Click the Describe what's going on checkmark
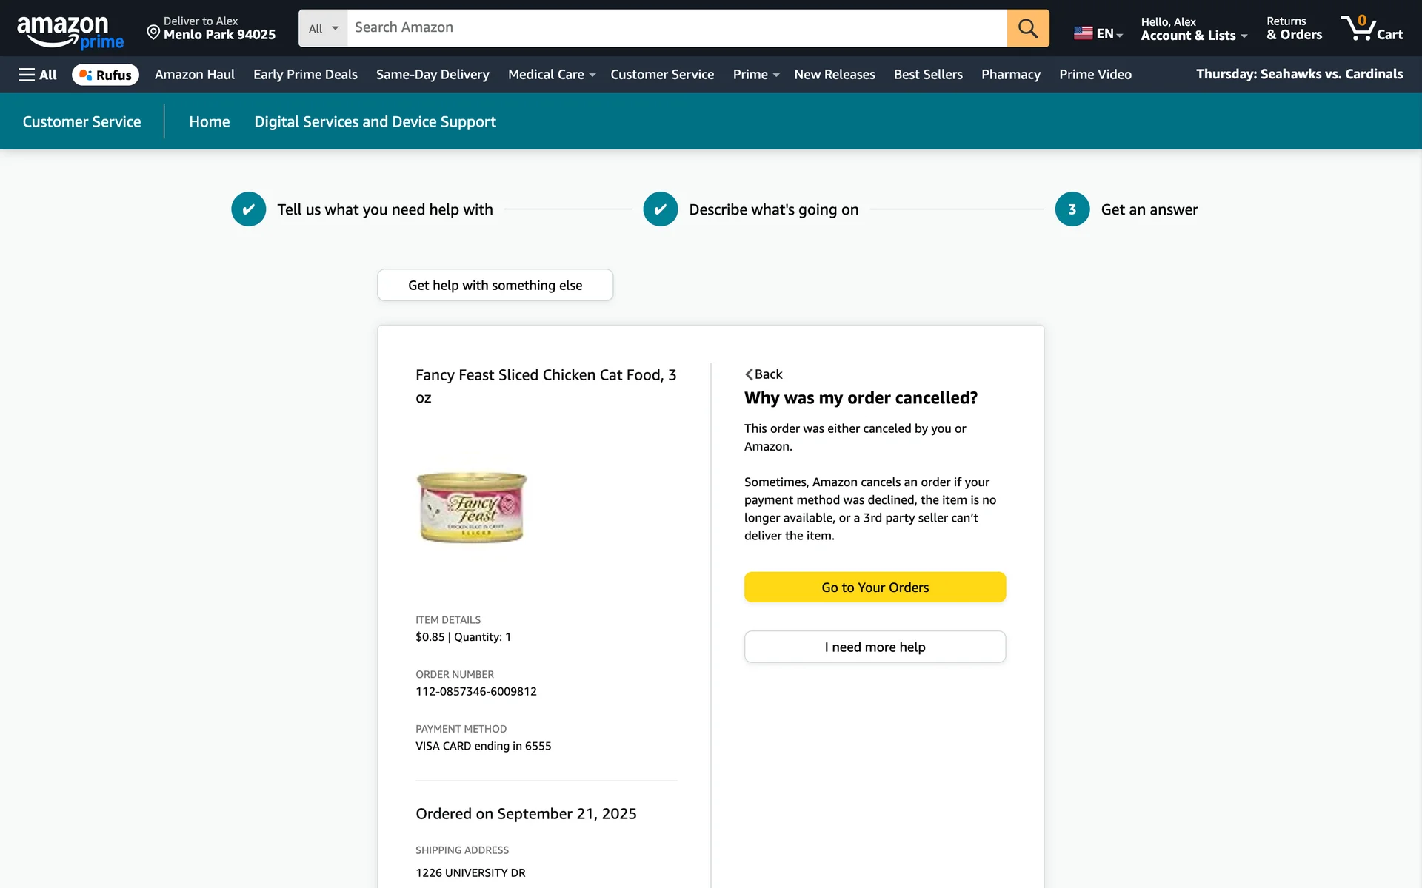This screenshot has height=888, width=1422. [x=660, y=209]
